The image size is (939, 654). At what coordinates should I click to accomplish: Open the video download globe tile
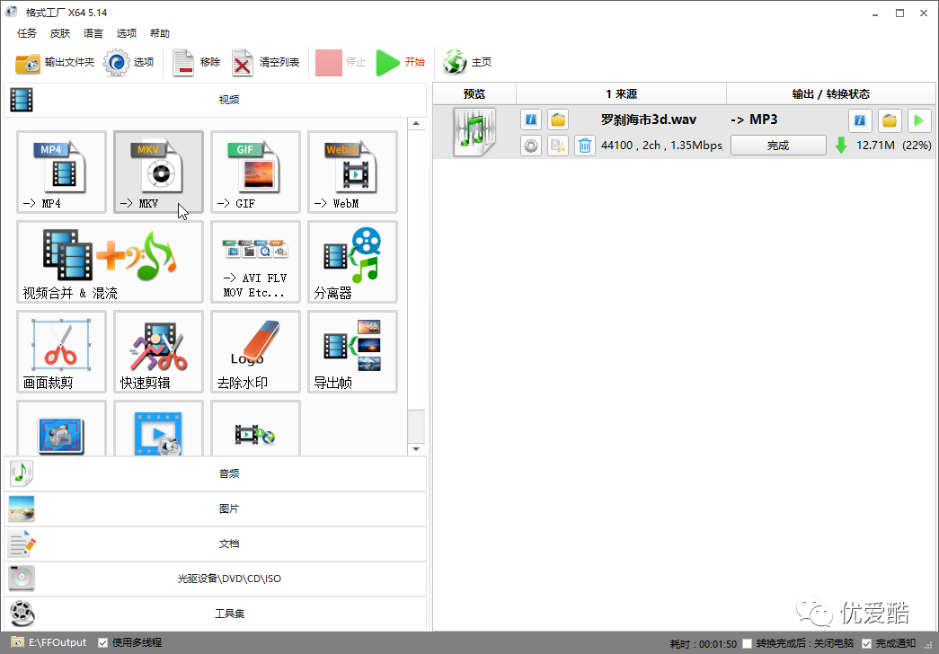click(x=255, y=429)
